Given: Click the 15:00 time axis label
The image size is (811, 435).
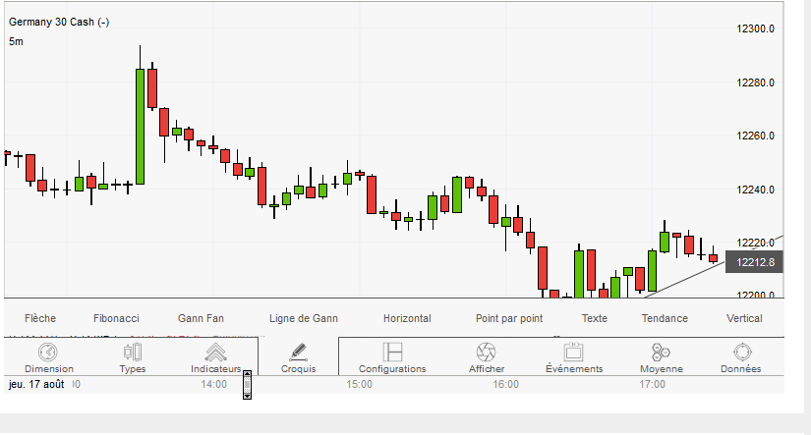Looking at the screenshot, I should [360, 384].
